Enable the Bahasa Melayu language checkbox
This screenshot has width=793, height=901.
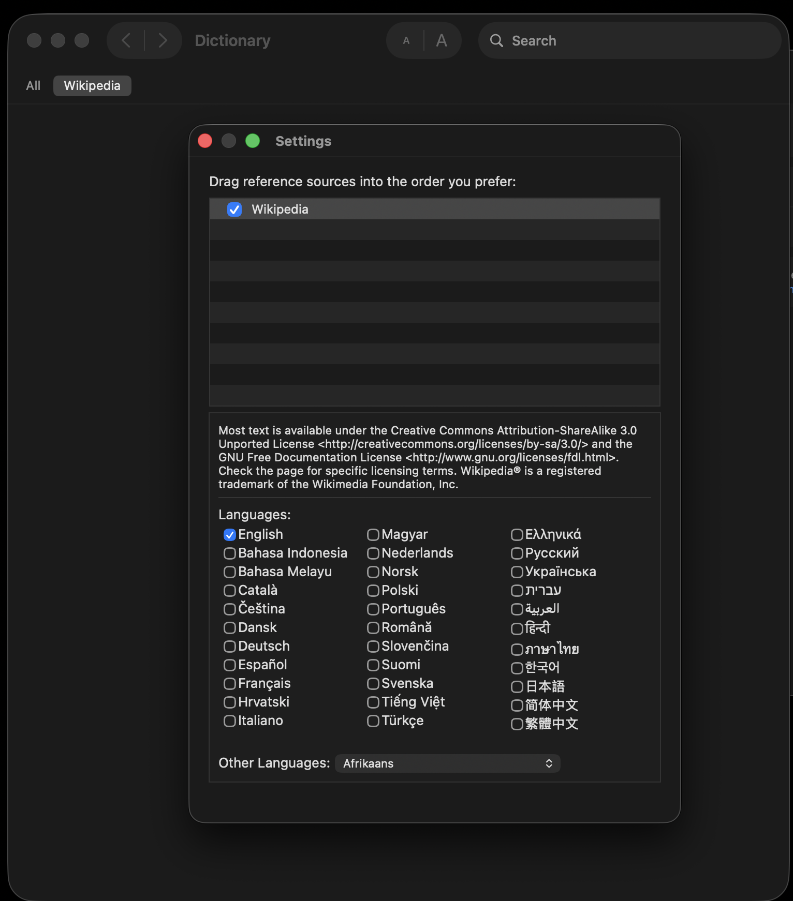[x=230, y=572]
